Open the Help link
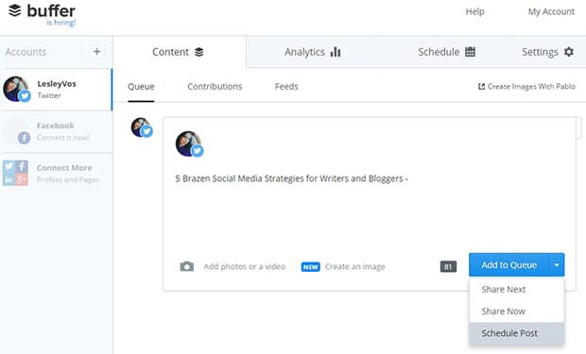586x354 pixels. [474, 11]
